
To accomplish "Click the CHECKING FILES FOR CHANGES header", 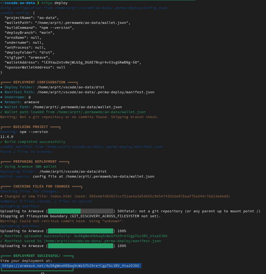I will coord(42,186).
